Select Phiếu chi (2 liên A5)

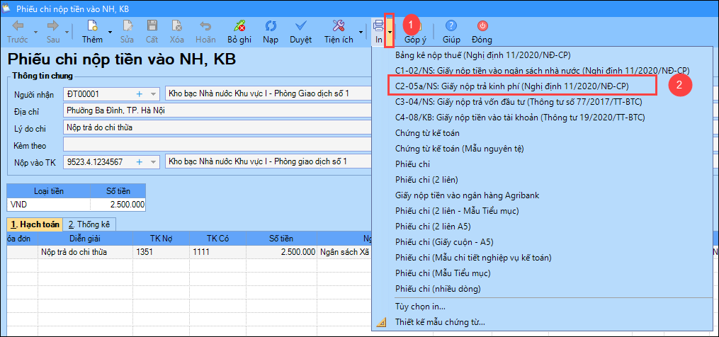[433, 227]
